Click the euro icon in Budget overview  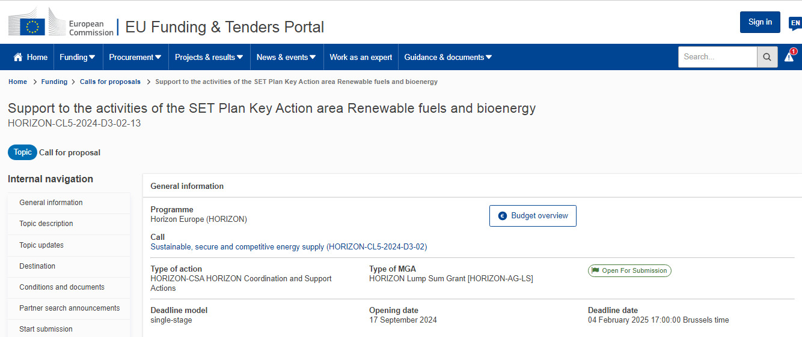(503, 216)
